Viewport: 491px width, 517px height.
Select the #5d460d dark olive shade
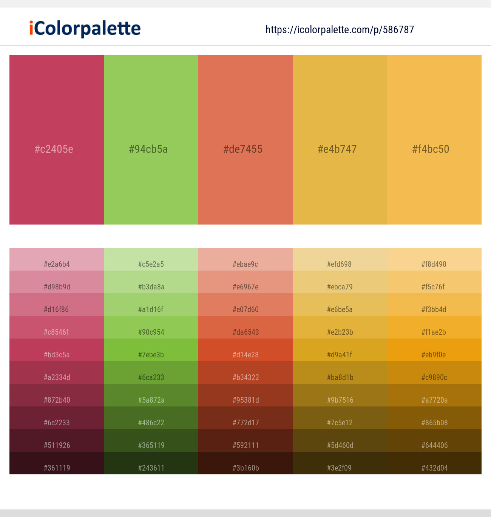click(340, 445)
